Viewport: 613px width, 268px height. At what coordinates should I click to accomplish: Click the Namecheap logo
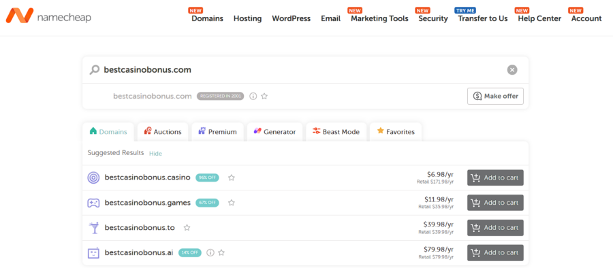48,16
